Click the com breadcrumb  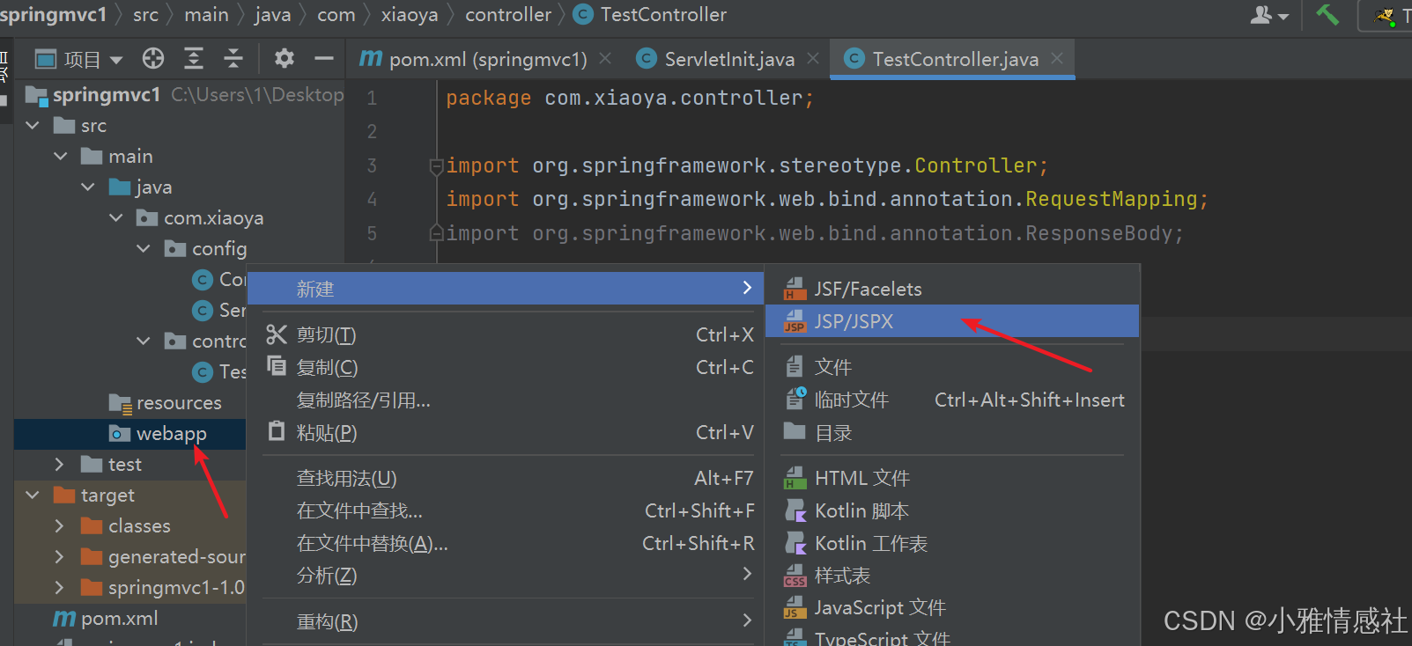[x=336, y=14]
